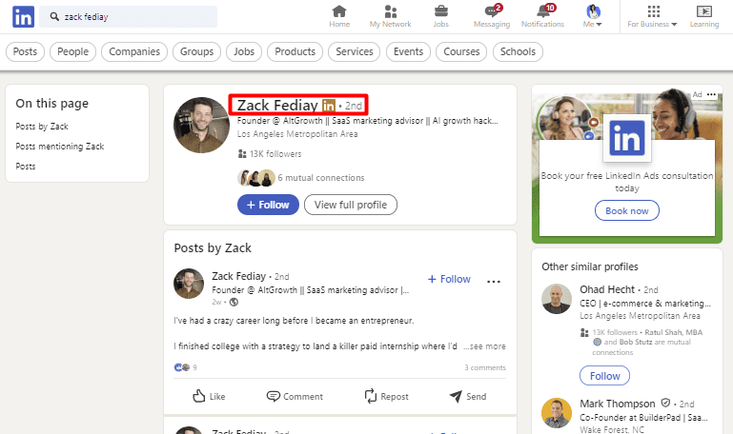This screenshot has width=733, height=434.
Task: Open the Jobs briefcase in the top nav
Action: point(440,16)
